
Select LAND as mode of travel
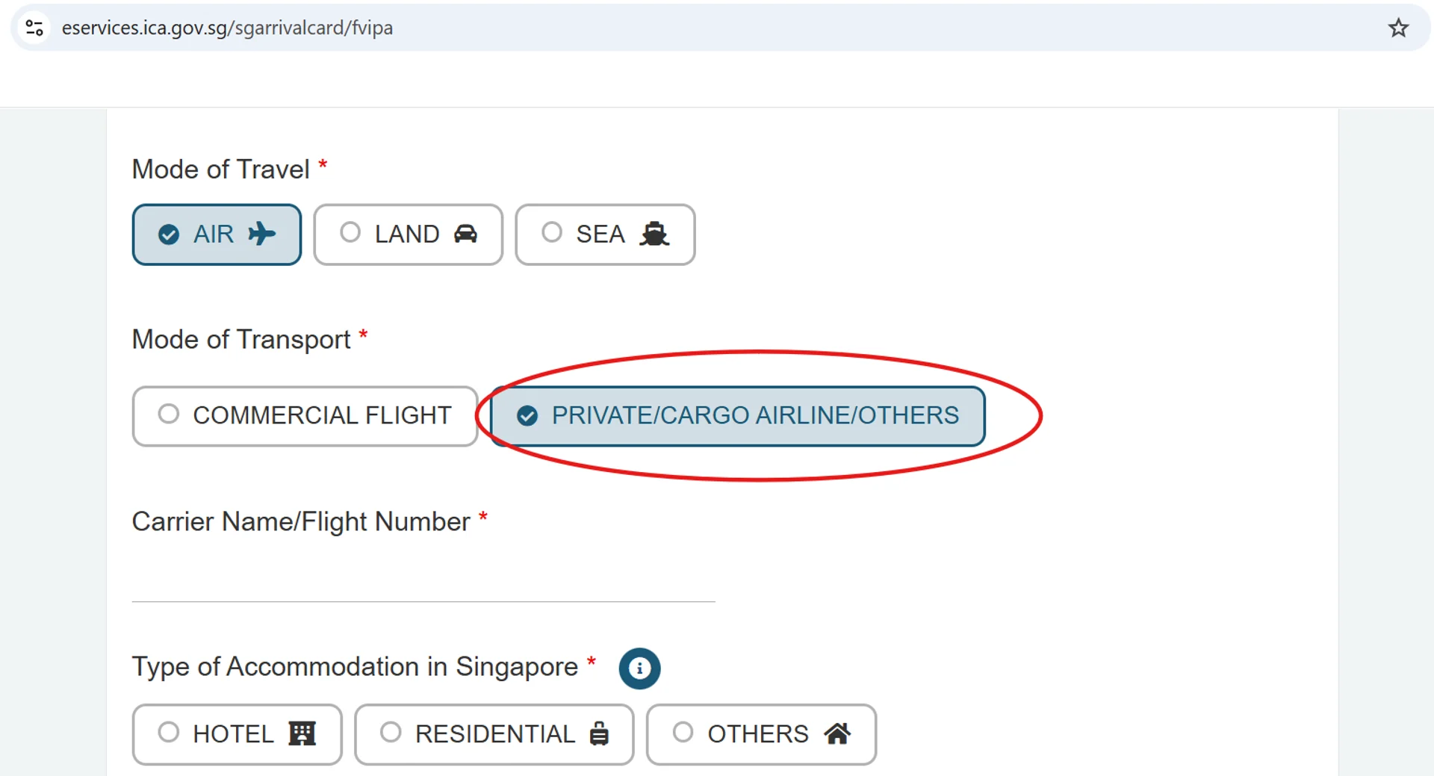(x=409, y=235)
